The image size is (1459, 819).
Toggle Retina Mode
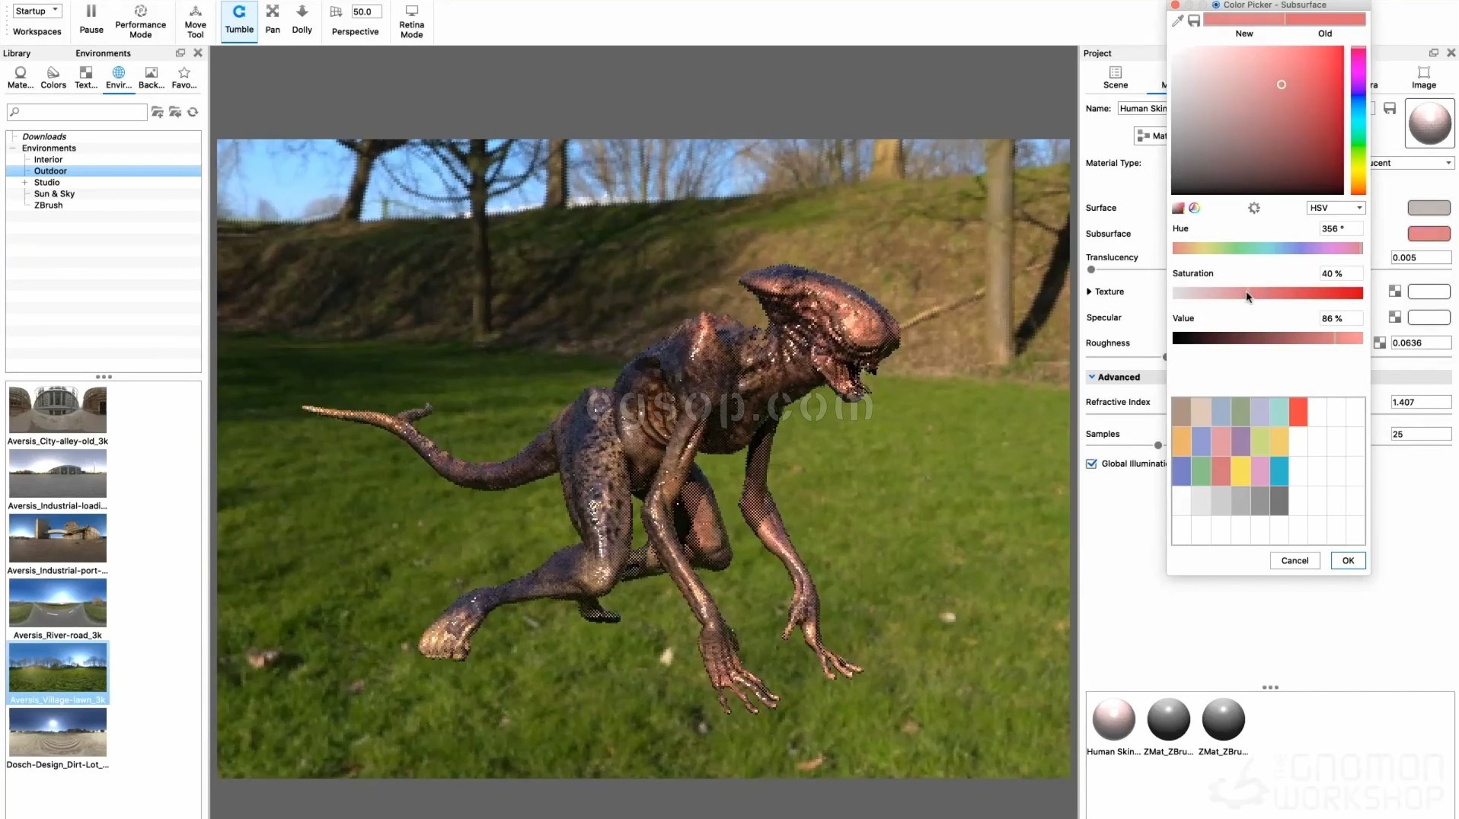[411, 21]
